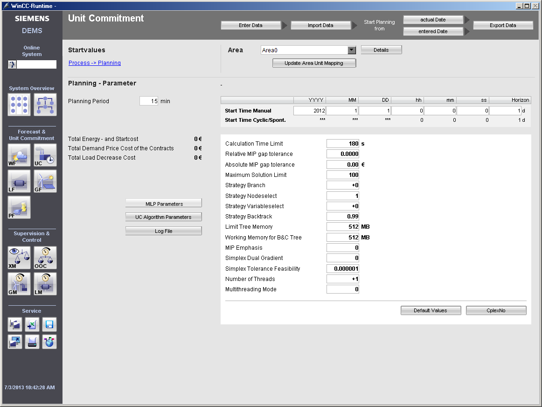Click the first Service icon with documents
This screenshot has height=407, width=542.
click(x=15, y=324)
